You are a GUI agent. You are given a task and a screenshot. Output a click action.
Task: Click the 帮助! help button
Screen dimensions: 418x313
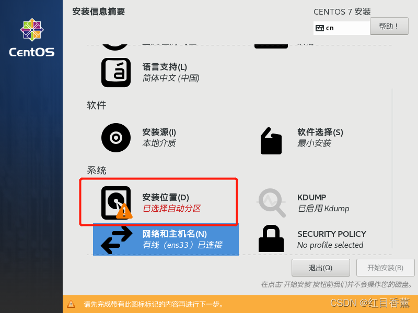(x=389, y=26)
